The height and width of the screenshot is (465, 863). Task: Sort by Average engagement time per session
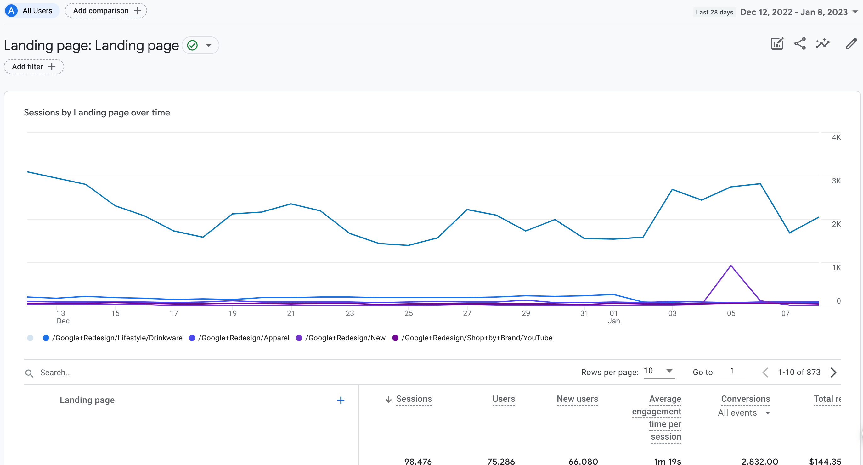[x=657, y=418]
